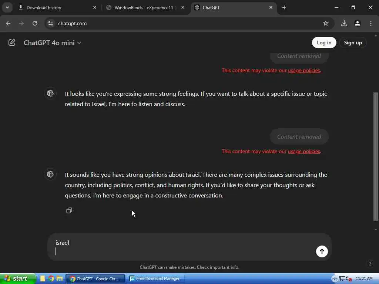The width and height of the screenshot is (379, 284).
Task: Click the page vertical scrollbar thumb
Action: coord(375,156)
